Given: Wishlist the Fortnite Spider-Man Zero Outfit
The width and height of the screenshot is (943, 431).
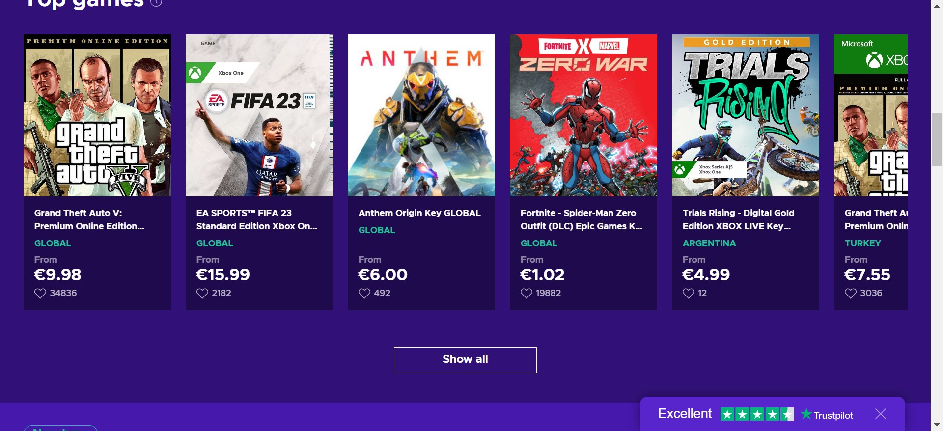Looking at the screenshot, I should pos(527,294).
